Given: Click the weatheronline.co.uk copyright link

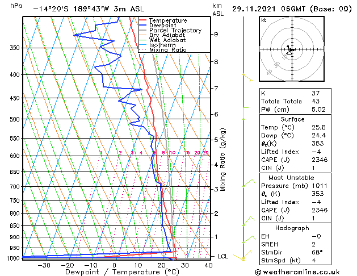Looking at the screenshot, I should (x=297, y=272).
